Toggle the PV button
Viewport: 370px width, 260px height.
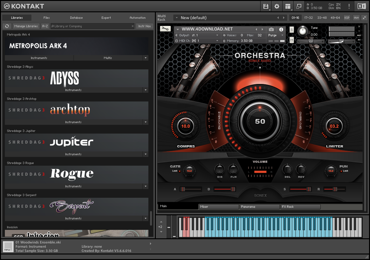click(x=359, y=40)
